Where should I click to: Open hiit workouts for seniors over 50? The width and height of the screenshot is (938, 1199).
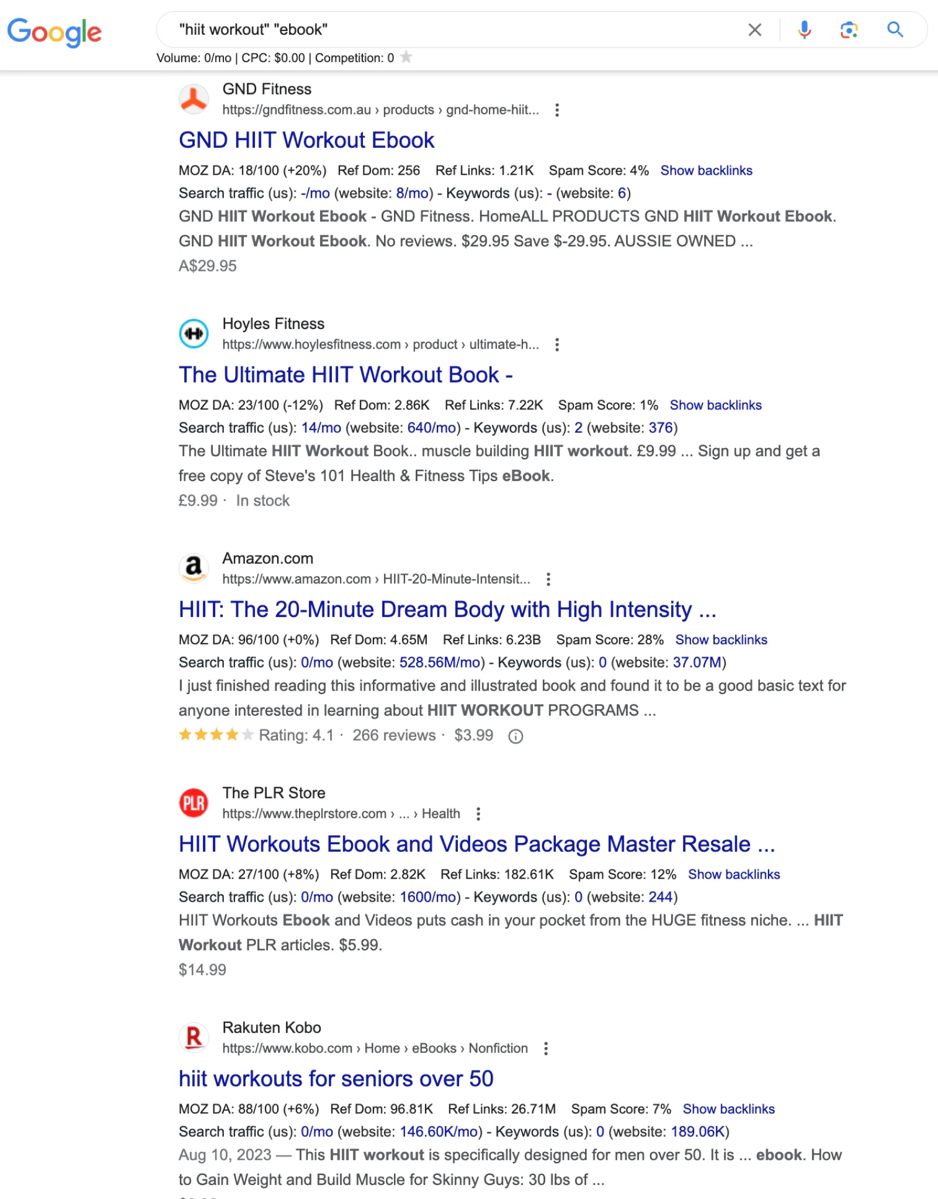[336, 1079]
